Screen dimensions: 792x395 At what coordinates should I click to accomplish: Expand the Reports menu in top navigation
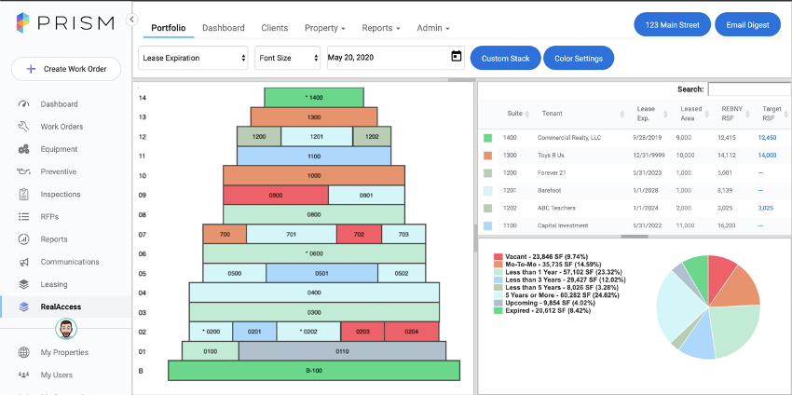click(381, 28)
